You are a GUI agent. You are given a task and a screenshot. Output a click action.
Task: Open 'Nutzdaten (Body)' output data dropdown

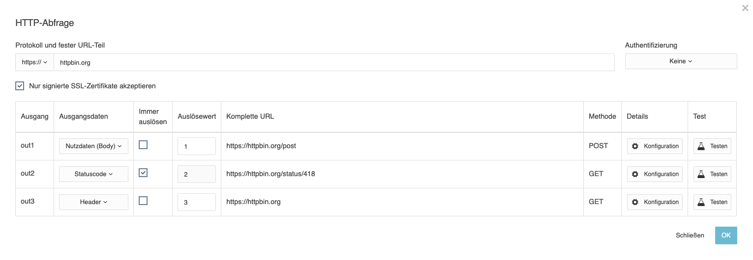pos(93,146)
